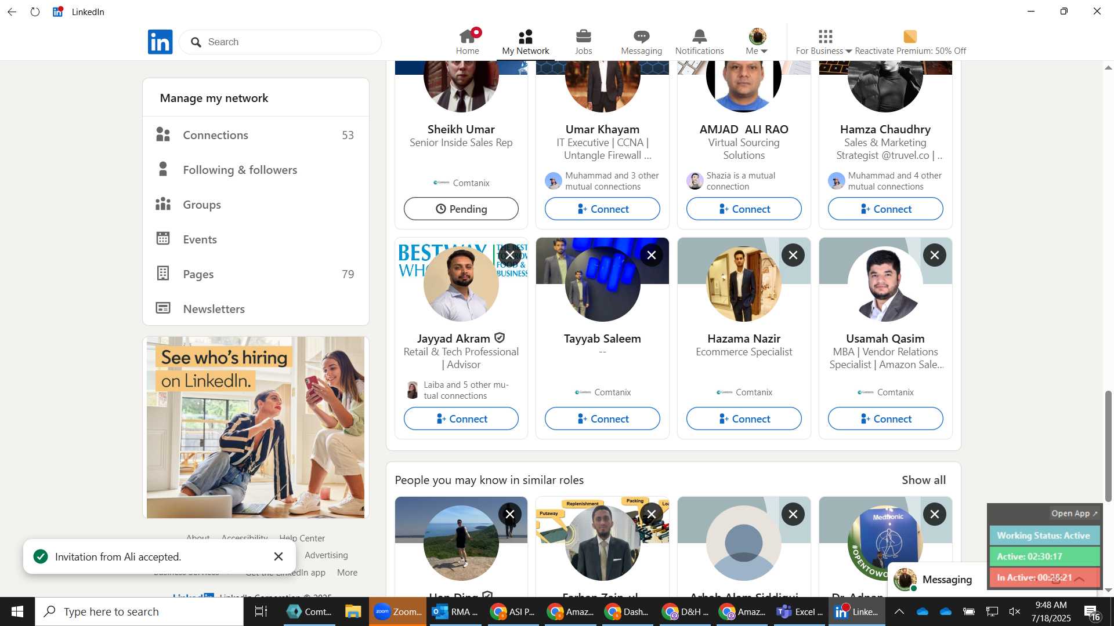Dismiss the Tayyab Saleem suggestion card
Viewport: 1114px width, 626px height.
click(x=652, y=255)
